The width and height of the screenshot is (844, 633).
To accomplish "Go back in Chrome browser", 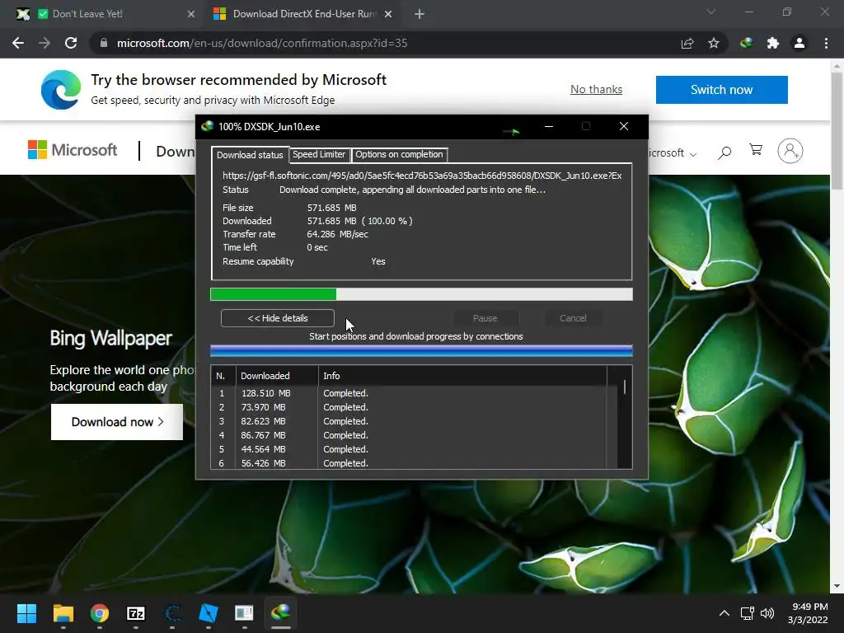I will (x=18, y=43).
